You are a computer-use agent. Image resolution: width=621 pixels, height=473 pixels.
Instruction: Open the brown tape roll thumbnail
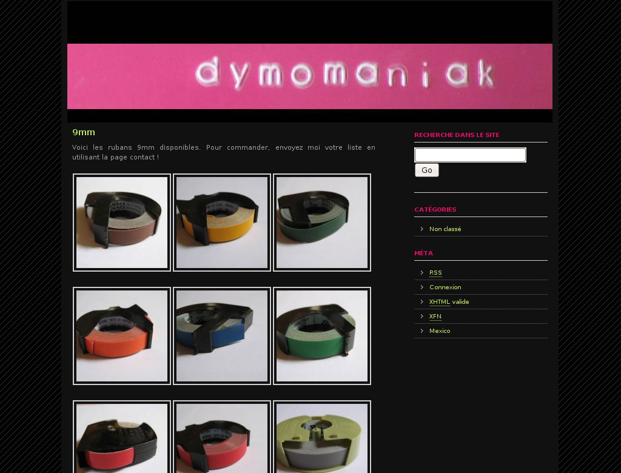[122, 223]
